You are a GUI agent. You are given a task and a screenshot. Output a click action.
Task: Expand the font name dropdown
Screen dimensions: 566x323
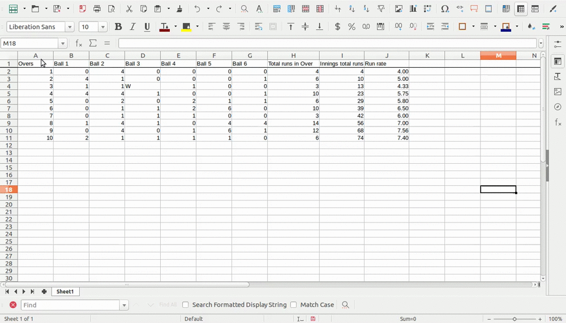[x=70, y=27]
